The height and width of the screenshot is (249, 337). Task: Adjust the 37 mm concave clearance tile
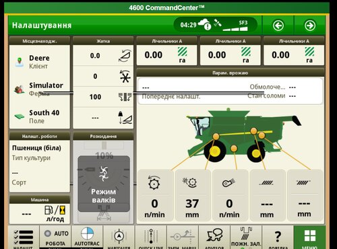pyautogui.click(x=193, y=195)
